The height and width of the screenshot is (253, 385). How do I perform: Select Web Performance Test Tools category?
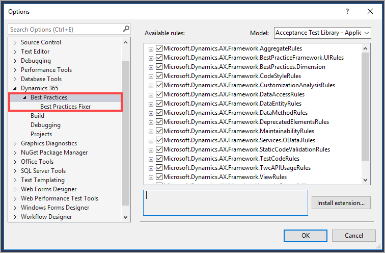click(x=60, y=198)
